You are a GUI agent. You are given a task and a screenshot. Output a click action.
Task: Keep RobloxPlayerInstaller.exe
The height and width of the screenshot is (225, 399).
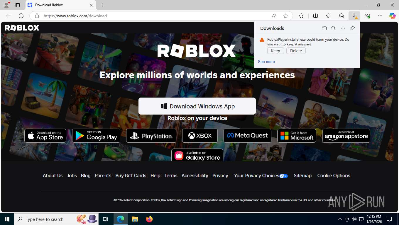275,51
